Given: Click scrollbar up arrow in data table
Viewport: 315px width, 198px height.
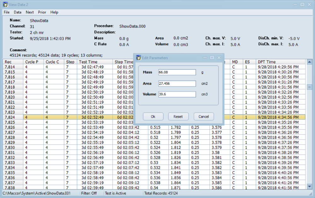Looking at the screenshot, I should click(309, 62).
